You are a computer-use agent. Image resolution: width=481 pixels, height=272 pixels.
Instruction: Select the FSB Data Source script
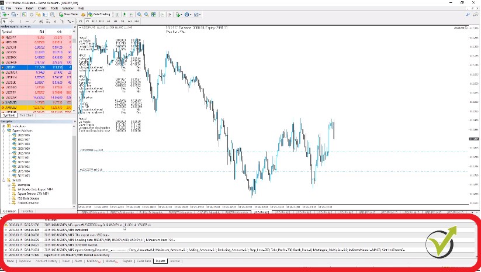tap(28, 198)
